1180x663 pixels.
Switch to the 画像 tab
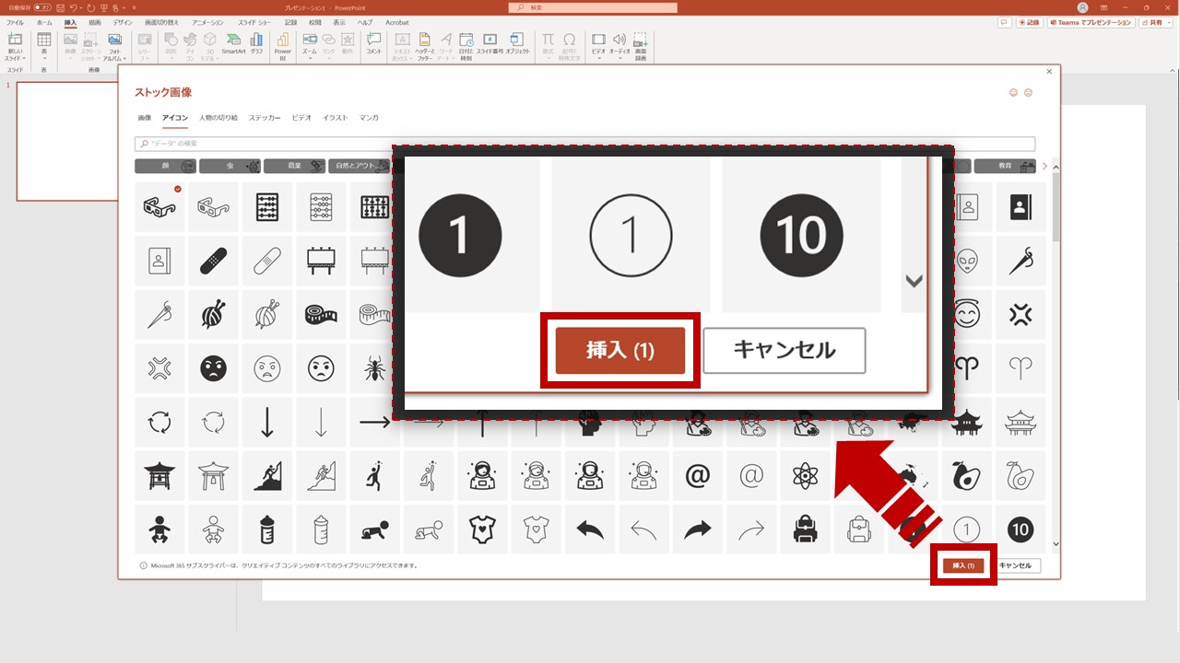click(x=144, y=118)
